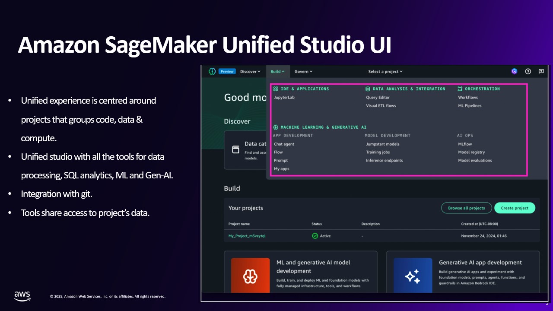Open the Generative AI app development card
This screenshot has height=311, width=553.
(x=463, y=273)
